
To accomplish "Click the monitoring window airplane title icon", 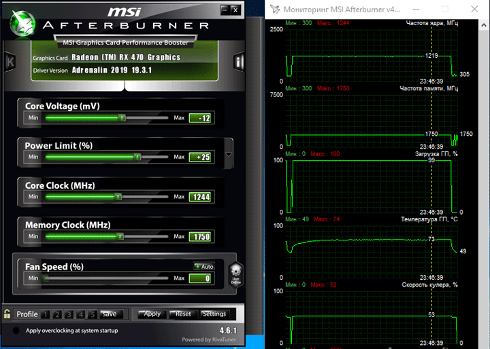I will click(275, 10).
